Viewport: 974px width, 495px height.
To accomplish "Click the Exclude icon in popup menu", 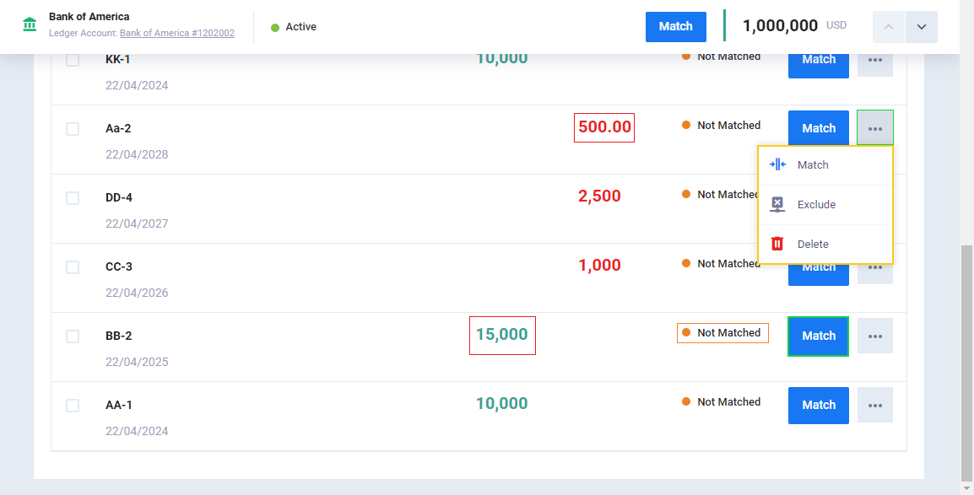I will [x=777, y=204].
